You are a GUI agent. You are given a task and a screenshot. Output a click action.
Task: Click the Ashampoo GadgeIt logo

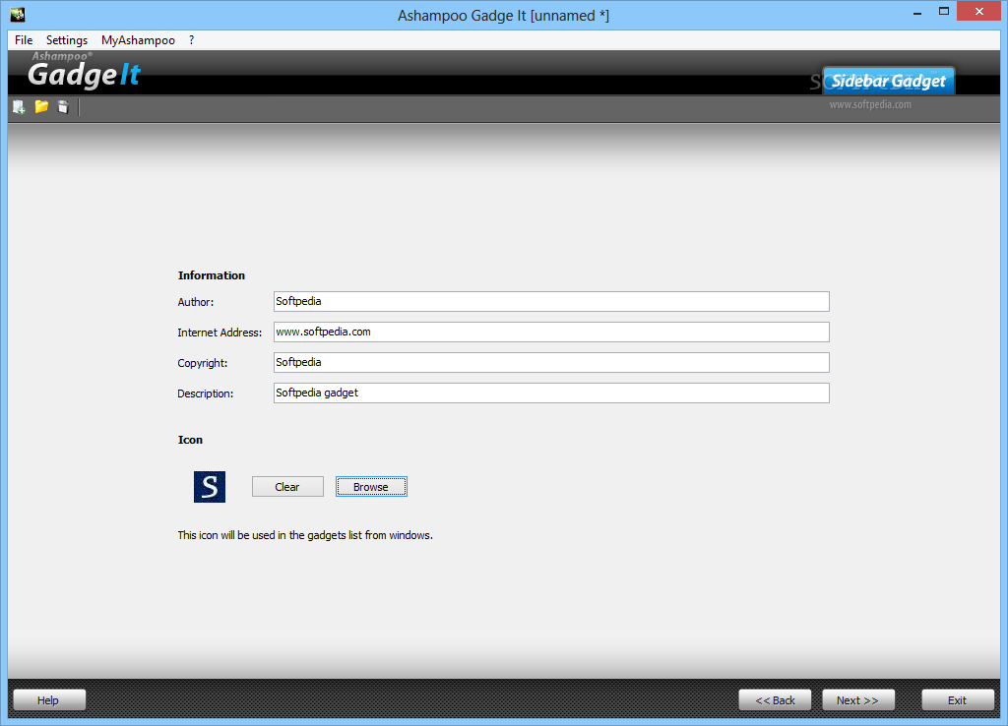84,71
